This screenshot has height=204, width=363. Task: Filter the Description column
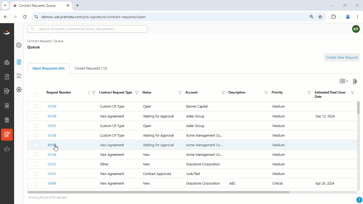click(266, 93)
